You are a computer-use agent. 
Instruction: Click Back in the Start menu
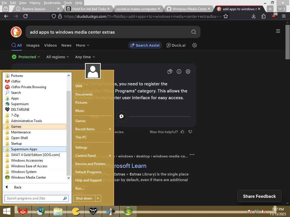[x=18, y=187]
